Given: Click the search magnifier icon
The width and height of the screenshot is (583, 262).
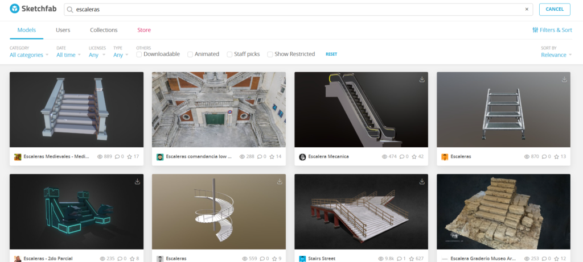Looking at the screenshot, I should 70,10.
